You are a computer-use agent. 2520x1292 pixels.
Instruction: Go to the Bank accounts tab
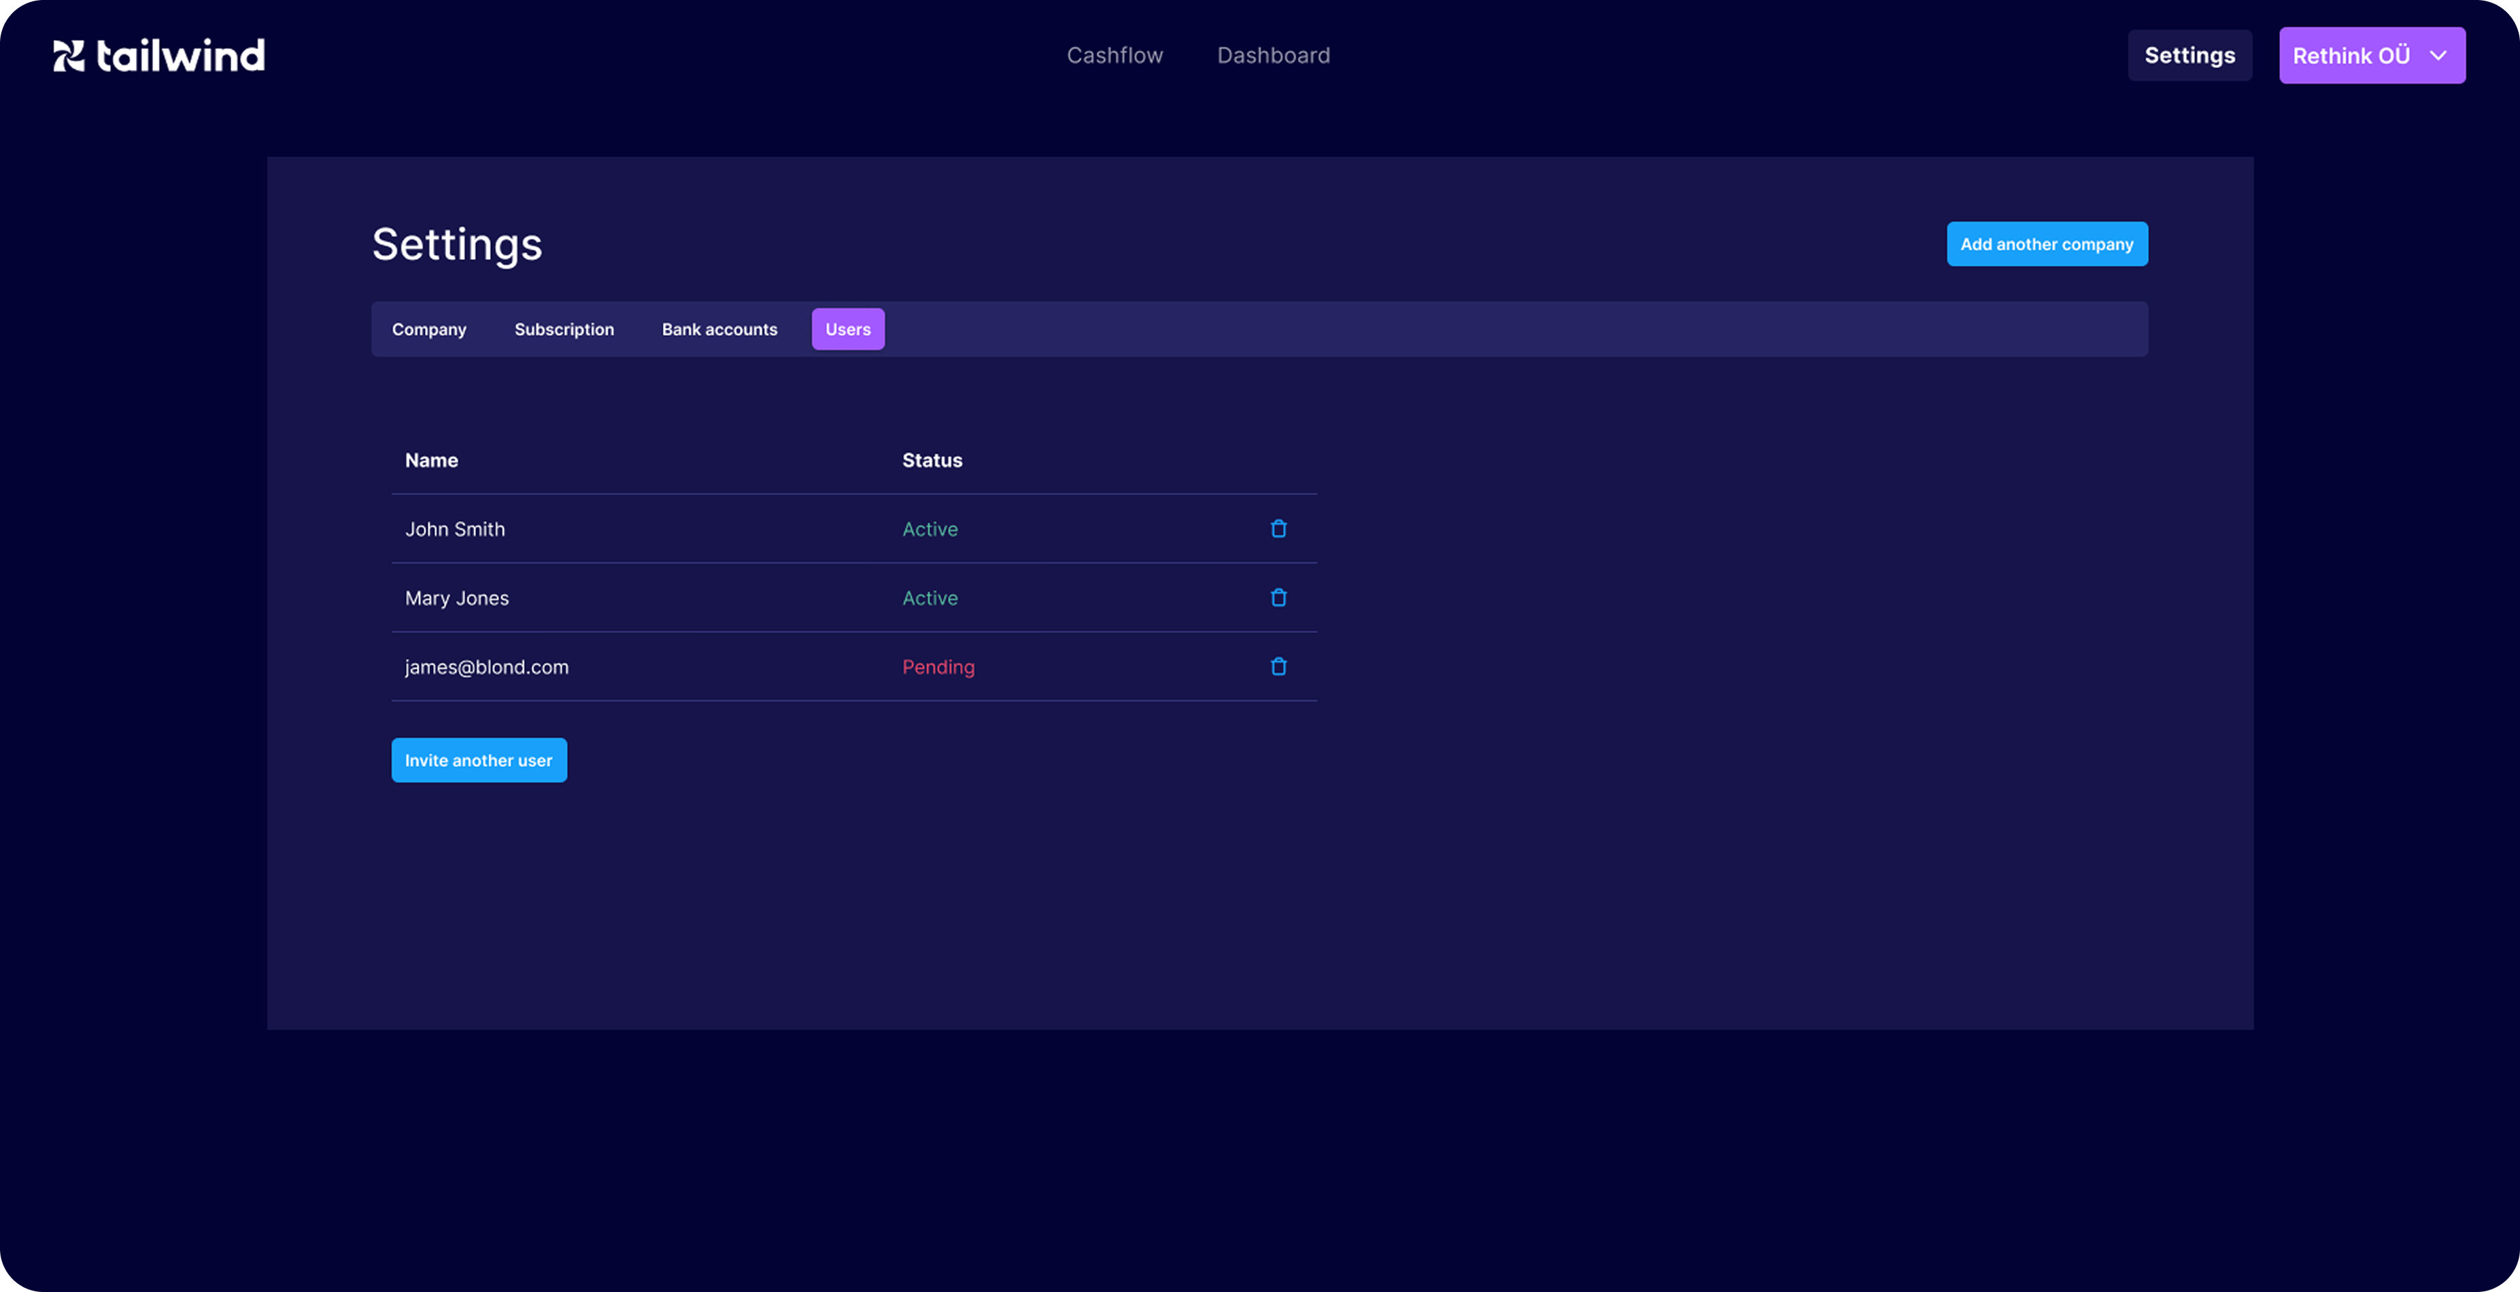click(x=719, y=330)
